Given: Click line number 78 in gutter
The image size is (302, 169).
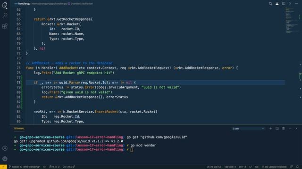Looking at the screenshot, I should [18, 83].
